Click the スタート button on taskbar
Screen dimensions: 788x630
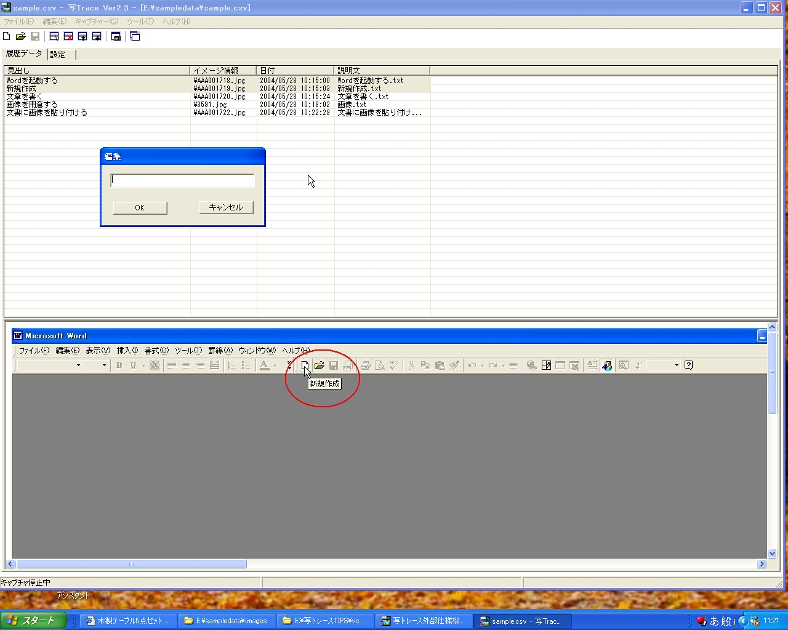point(33,621)
